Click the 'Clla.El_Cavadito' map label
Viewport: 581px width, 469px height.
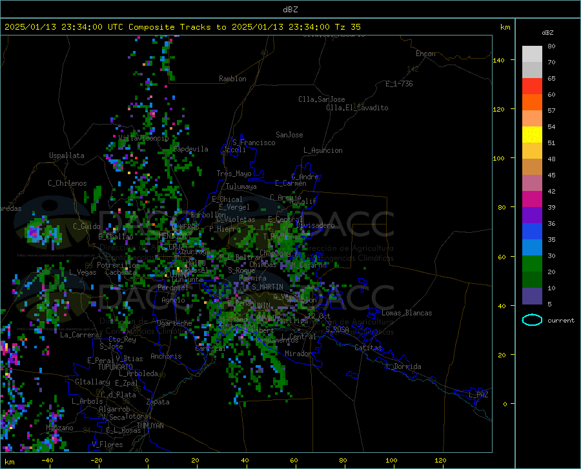(x=357, y=108)
